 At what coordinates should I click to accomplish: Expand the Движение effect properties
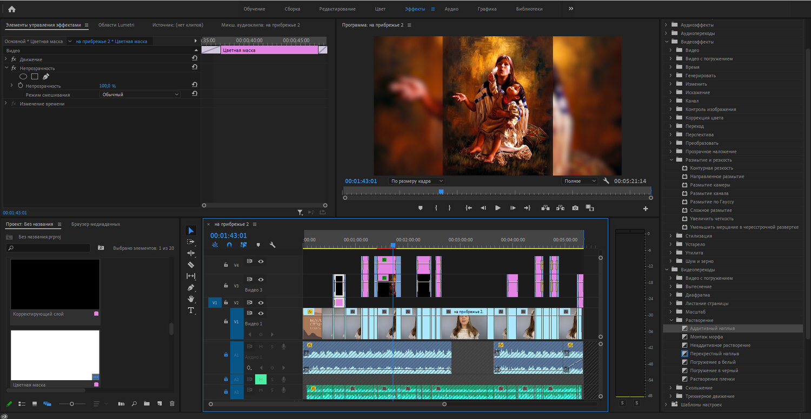pos(6,59)
